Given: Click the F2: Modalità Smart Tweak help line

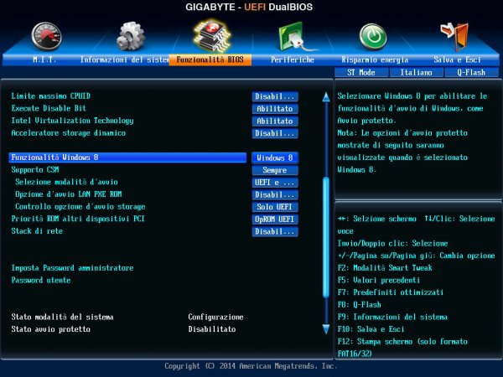Looking at the screenshot, I should click(385, 268).
